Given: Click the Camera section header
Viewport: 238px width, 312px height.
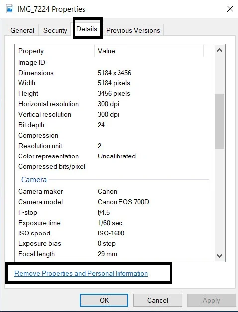Looking at the screenshot, I should pos(34,180).
